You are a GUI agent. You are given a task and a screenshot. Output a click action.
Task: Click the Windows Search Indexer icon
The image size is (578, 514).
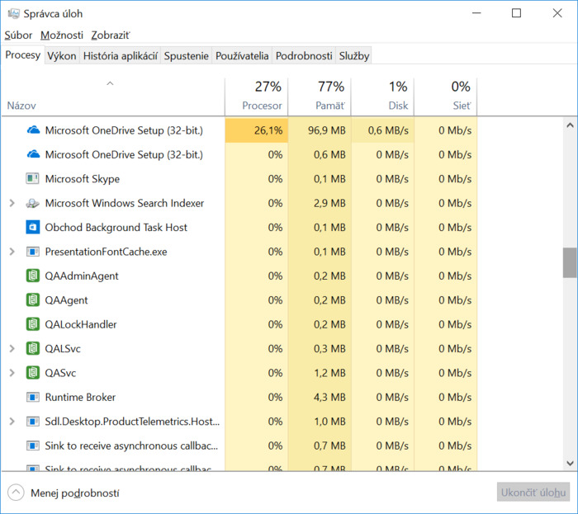tap(32, 203)
